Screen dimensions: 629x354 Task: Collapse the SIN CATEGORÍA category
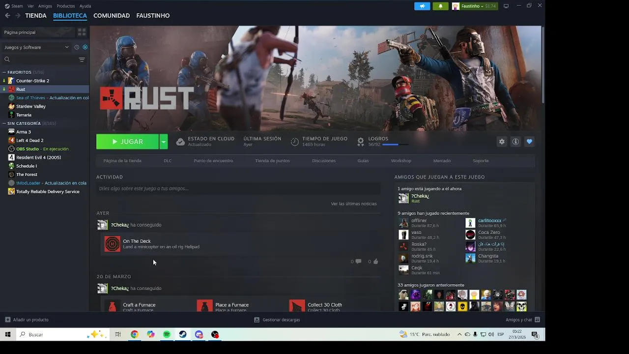point(4,123)
